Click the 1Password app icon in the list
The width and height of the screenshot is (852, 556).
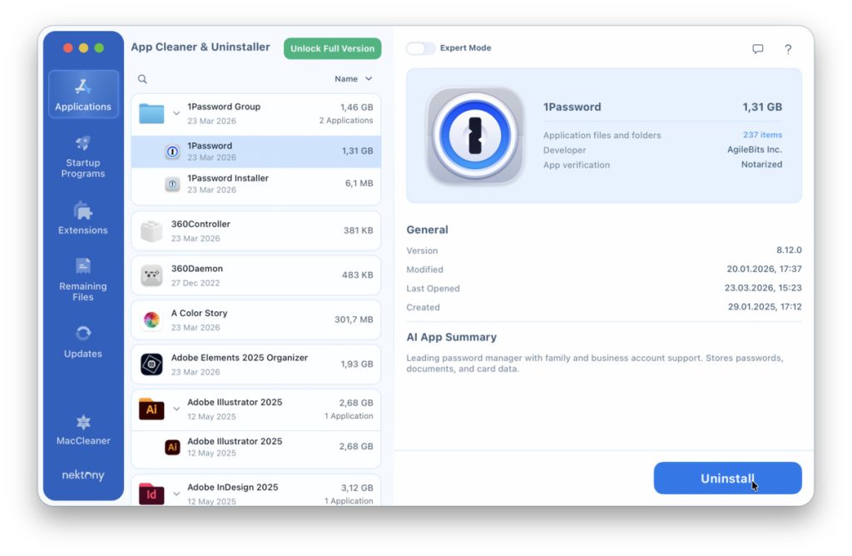(x=172, y=151)
